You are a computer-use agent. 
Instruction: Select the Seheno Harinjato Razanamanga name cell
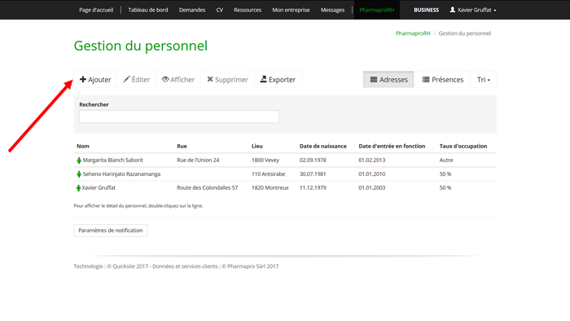pyautogui.click(x=121, y=174)
